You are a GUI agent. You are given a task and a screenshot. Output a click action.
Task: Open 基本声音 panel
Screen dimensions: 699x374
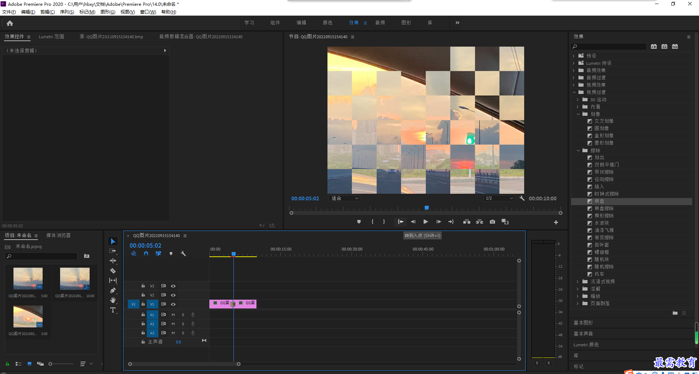tap(583, 334)
